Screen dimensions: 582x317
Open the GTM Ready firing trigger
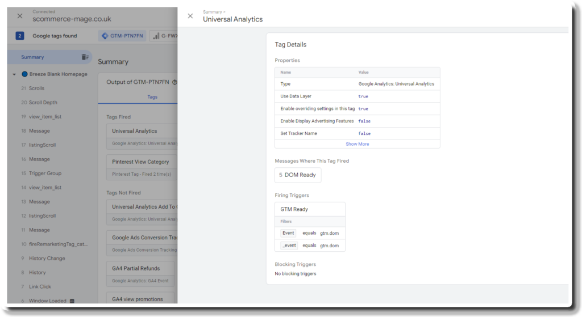point(310,209)
